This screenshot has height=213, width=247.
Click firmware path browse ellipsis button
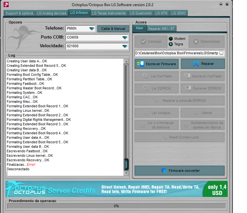[x=221, y=53]
